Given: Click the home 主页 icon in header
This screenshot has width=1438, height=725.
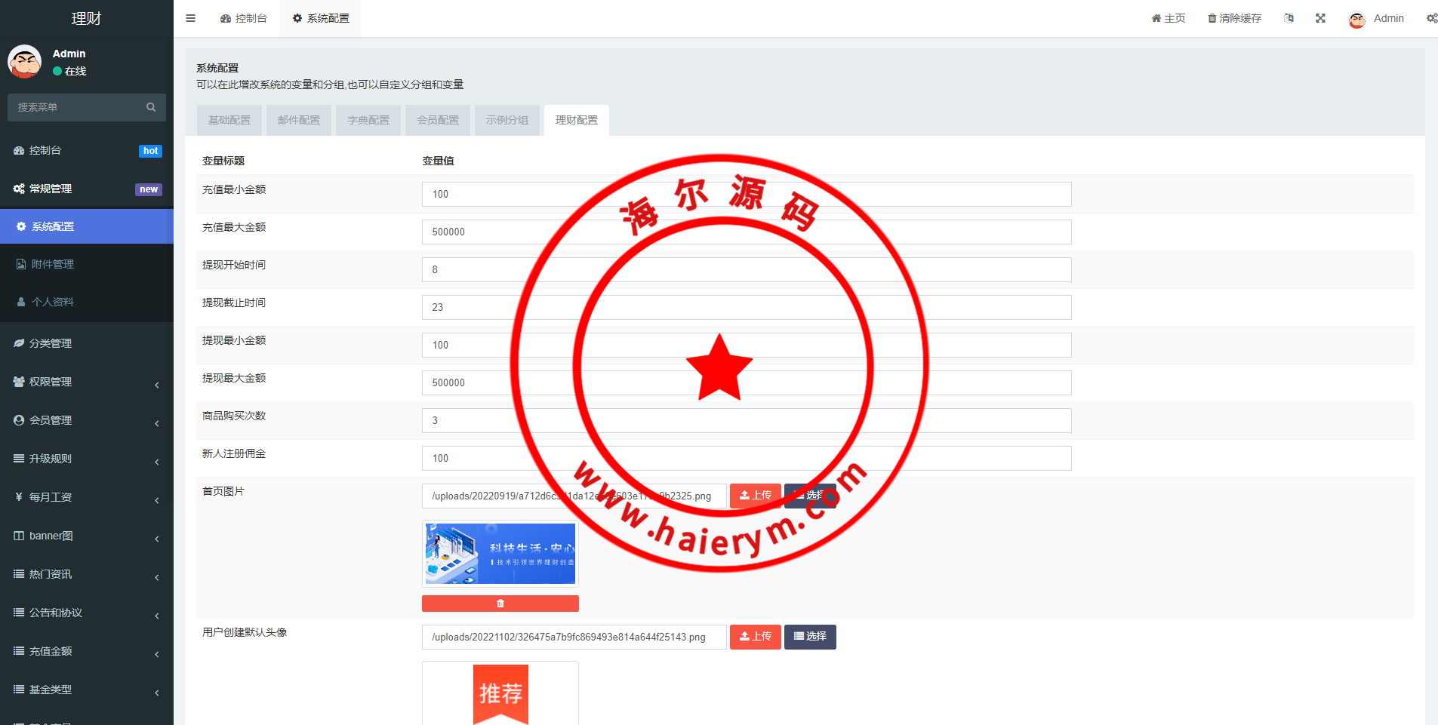Looking at the screenshot, I should pyautogui.click(x=1156, y=18).
